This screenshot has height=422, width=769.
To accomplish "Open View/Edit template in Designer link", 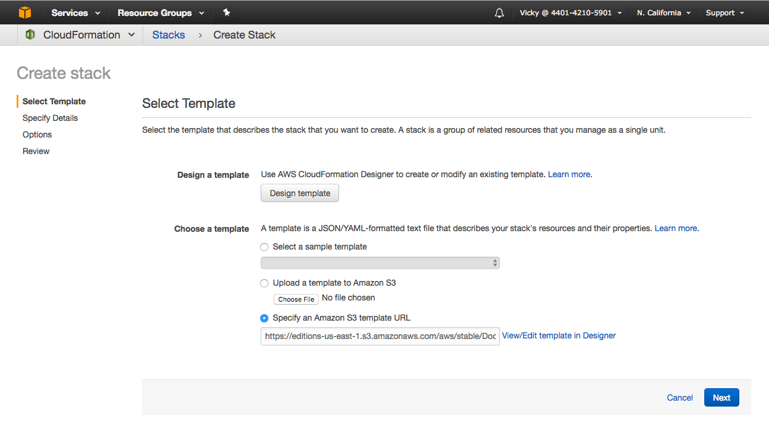I will tap(559, 335).
